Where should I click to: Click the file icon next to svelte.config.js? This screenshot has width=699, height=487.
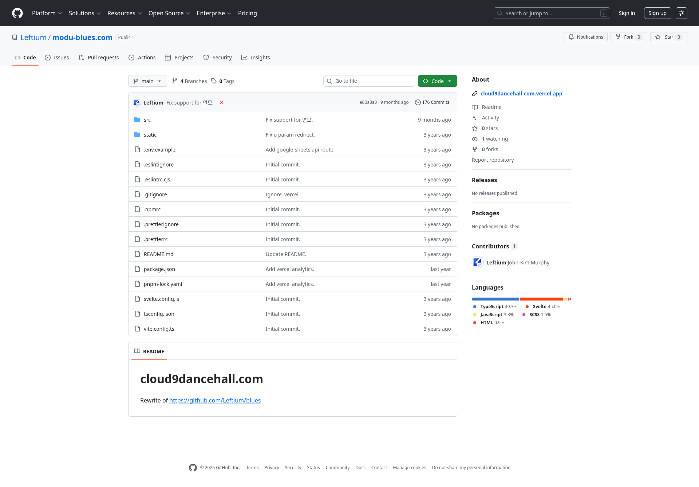[137, 299]
